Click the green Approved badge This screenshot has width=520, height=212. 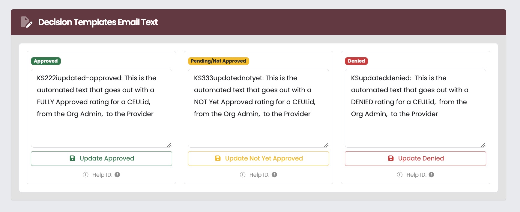tap(46, 61)
